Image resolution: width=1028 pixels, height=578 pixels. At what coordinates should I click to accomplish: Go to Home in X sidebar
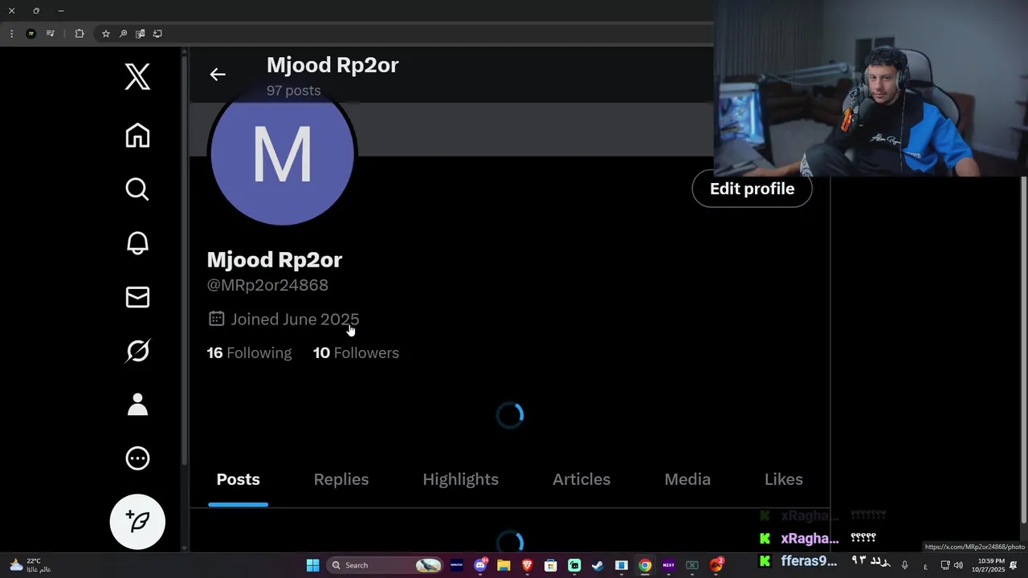point(137,136)
